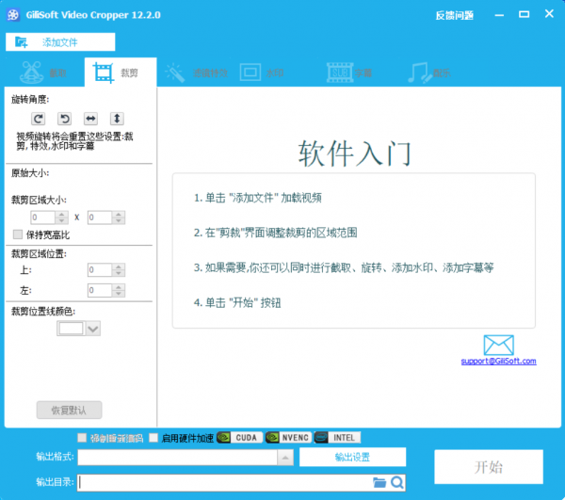
Task: Decrease 上 top position value
Action: [119, 273]
